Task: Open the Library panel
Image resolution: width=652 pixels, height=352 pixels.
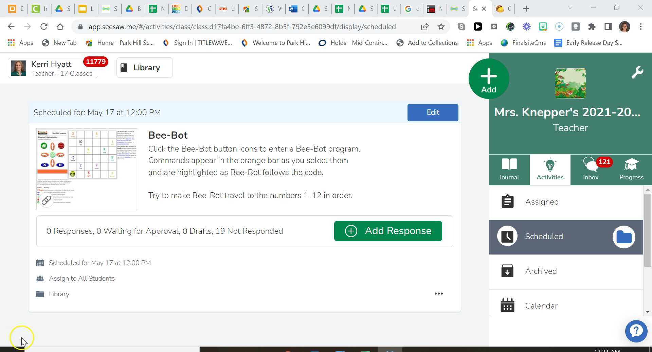Action: click(x=144, y=67)
